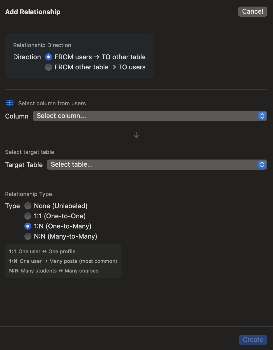Choose 1:1 (One-to-One) relationship type
The width and height of the screenshot is (273, 350).
(28, 216)
